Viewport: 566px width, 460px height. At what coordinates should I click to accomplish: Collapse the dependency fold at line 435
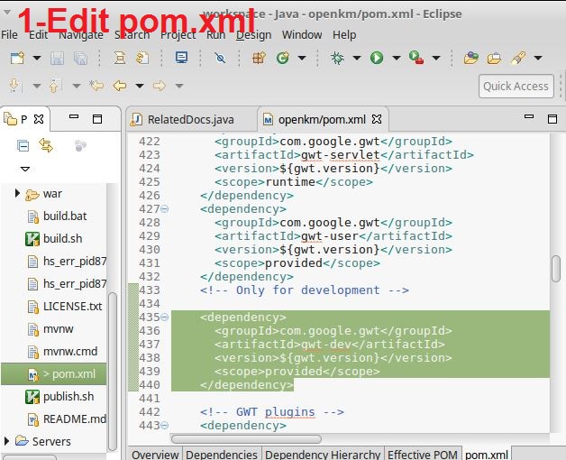tap(164, 317)
